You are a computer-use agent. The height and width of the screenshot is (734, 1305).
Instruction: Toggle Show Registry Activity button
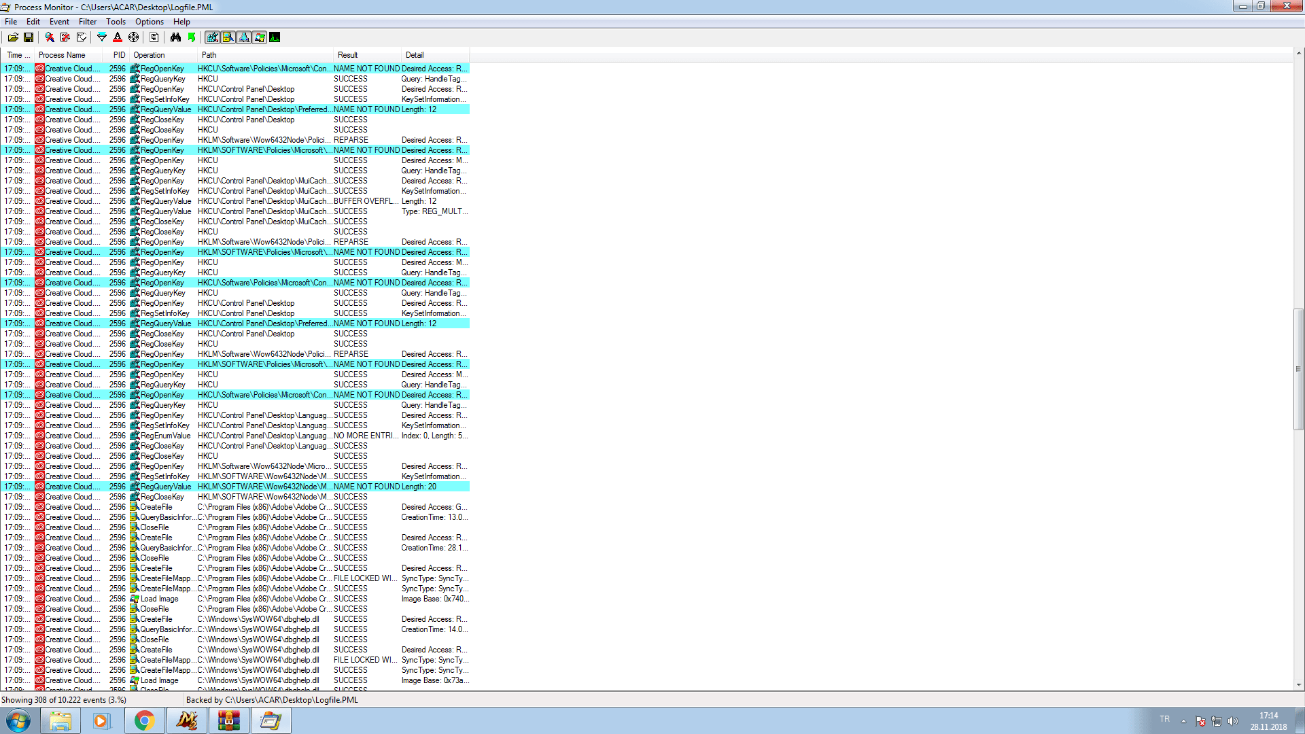point(213,37)
